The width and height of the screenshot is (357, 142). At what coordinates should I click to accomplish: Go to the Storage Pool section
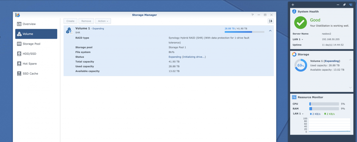click(36, 44)
